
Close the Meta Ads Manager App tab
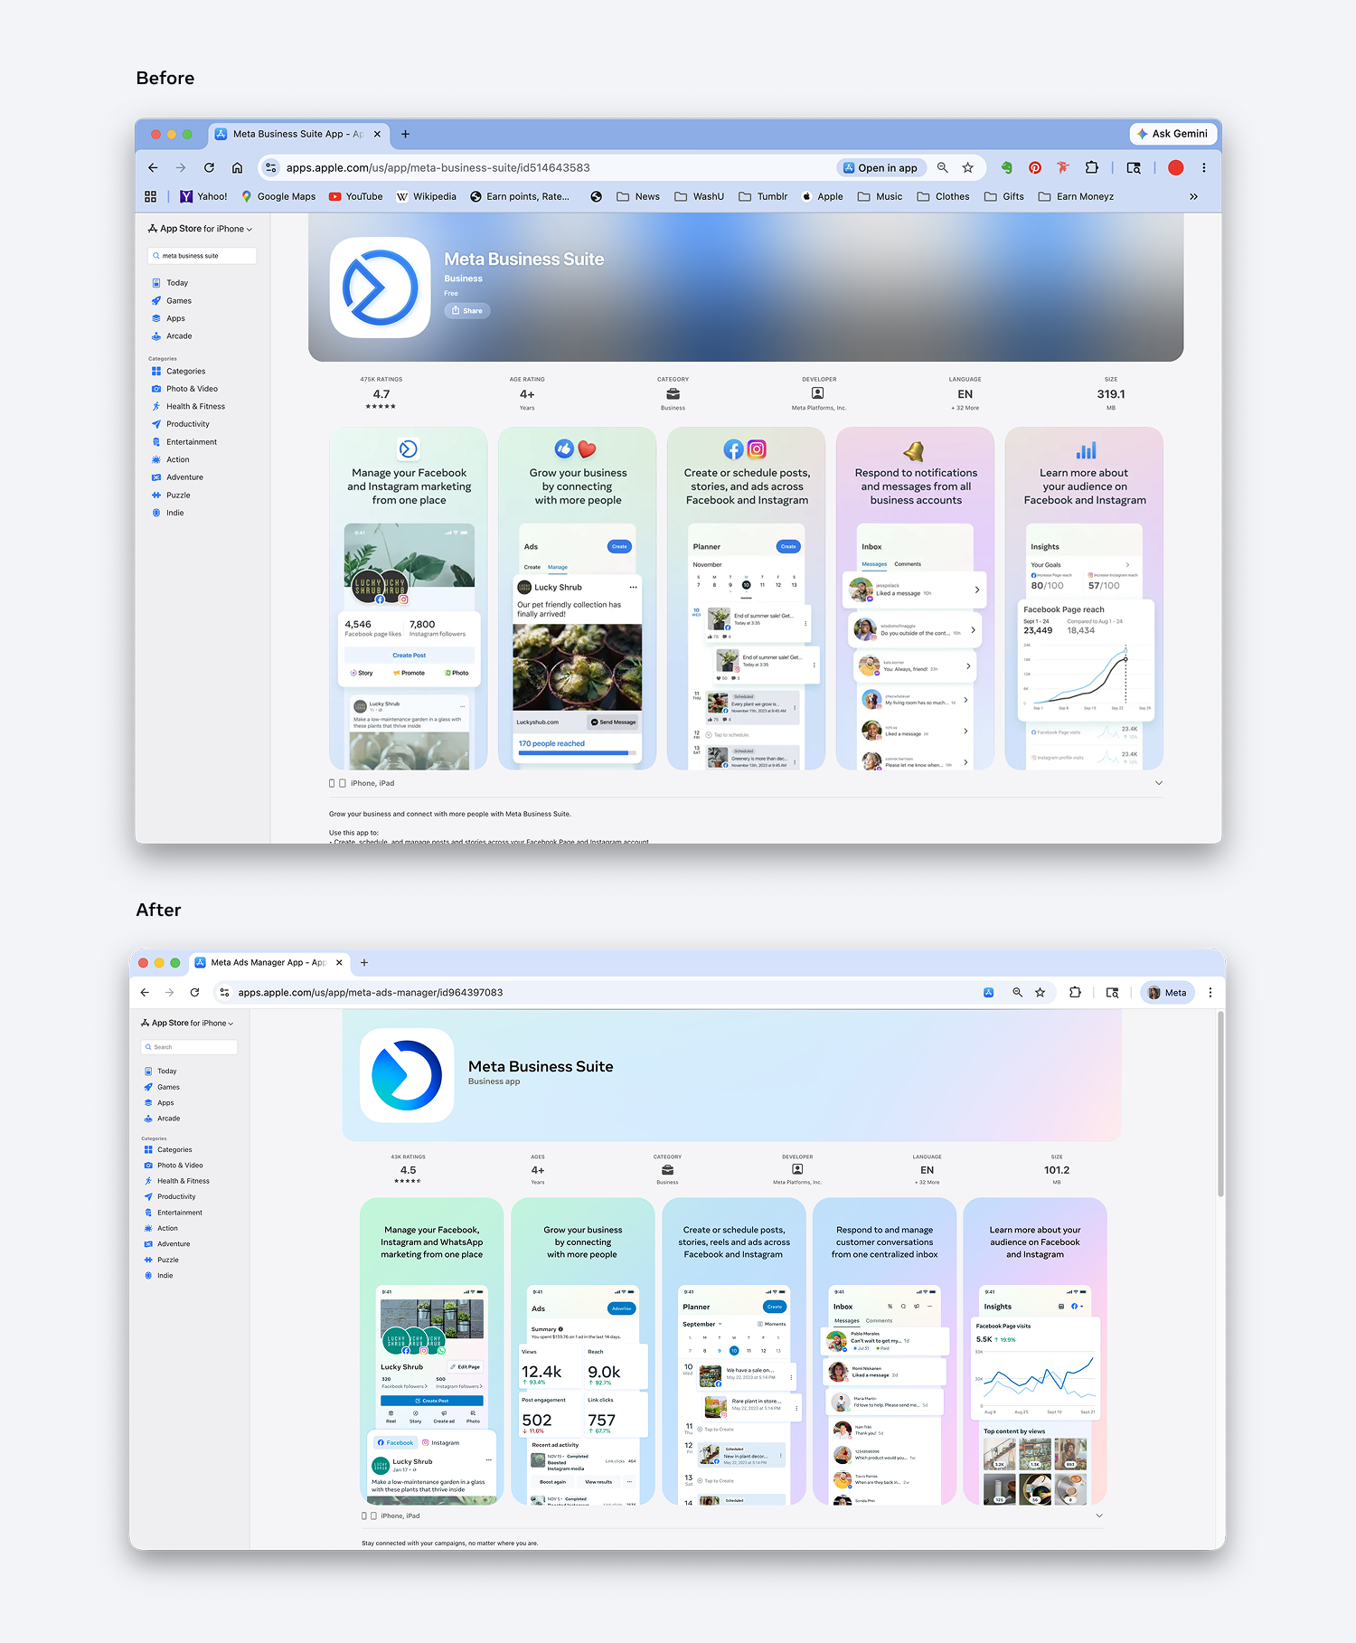point(339,963)
